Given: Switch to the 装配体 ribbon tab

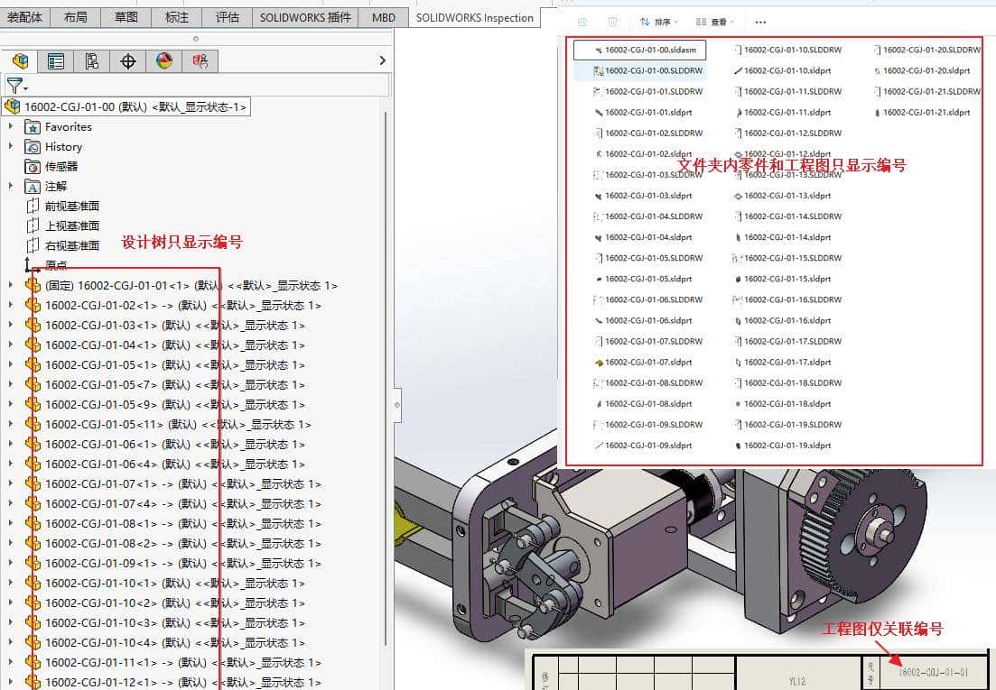Looking at the screenshot, I should (x=24, y=15).
